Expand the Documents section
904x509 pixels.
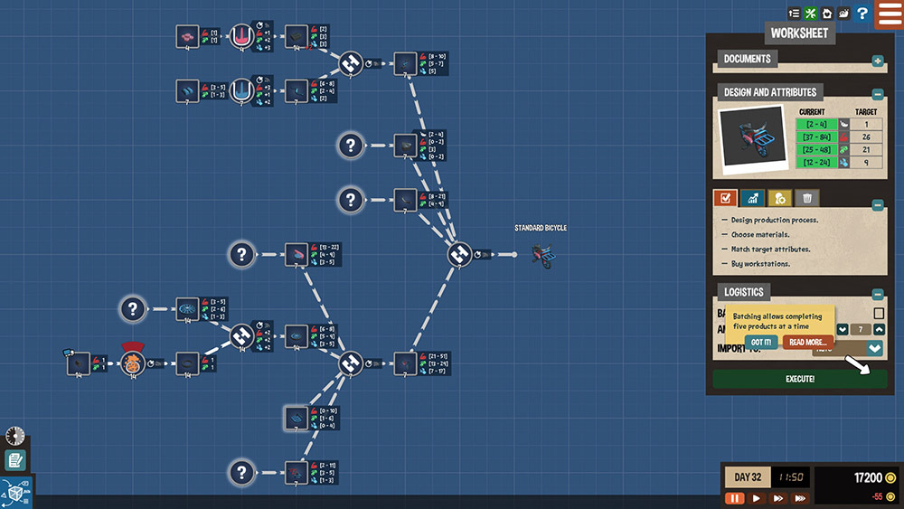tap(877, 61)
